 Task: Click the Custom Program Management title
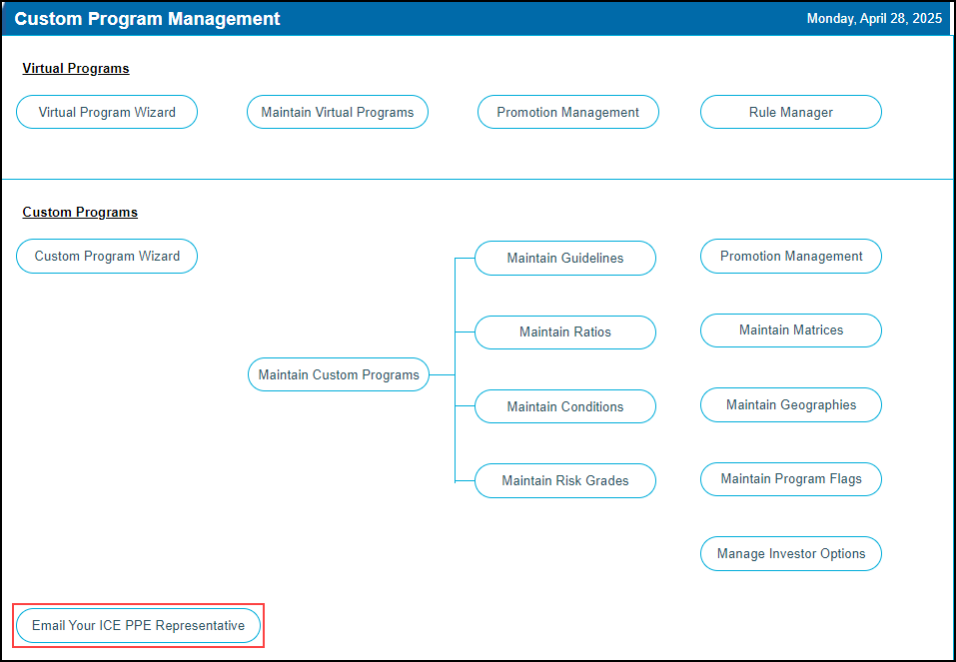point(147,19)
